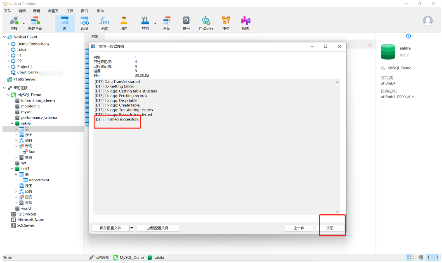
Task: Open the 工具 (Tools) menu
Action: point(70,11)
